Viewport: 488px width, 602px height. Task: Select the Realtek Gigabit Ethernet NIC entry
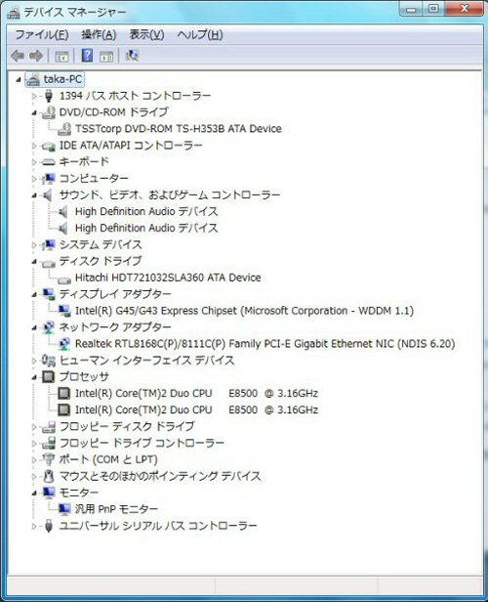[x=264, y=344]
